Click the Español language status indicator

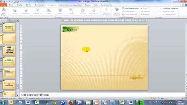point(40,98)
